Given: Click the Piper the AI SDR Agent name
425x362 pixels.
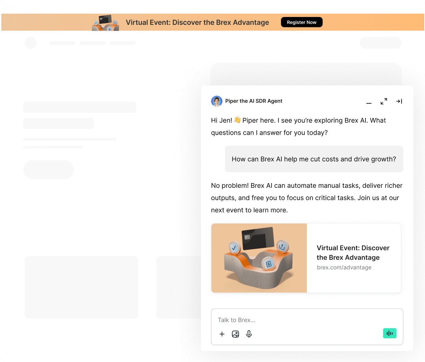Looking at the screenshot, I should click(254, 101).
